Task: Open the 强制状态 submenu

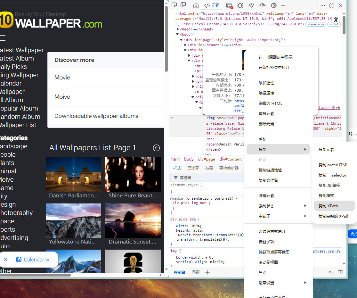Action: pos(278,206)
